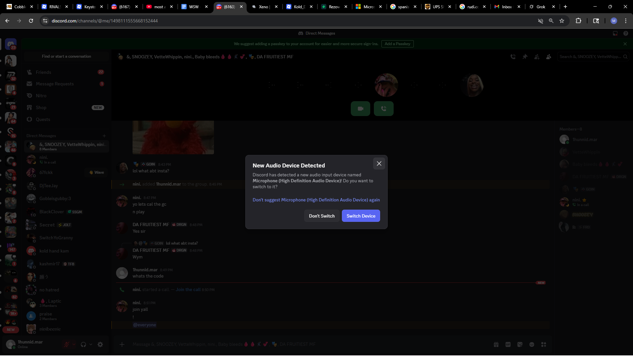The image size is (633, 356).
Task: Click the Add a Passkey button
Action: click(397, 44)
